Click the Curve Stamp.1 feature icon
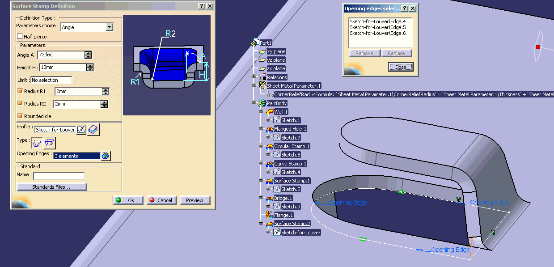 pyautogui.click(x=270, y=164)
